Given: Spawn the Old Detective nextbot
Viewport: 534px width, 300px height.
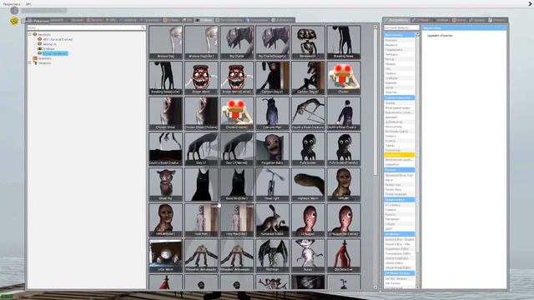Looking at the screenshot, I should pyautogui.click(x=343, y=256).
